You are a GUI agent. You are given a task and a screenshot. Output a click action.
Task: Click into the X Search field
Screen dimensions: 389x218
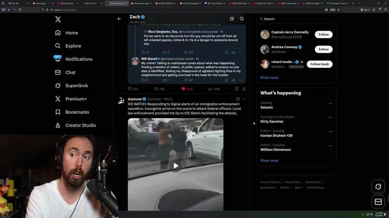point(296,19)
